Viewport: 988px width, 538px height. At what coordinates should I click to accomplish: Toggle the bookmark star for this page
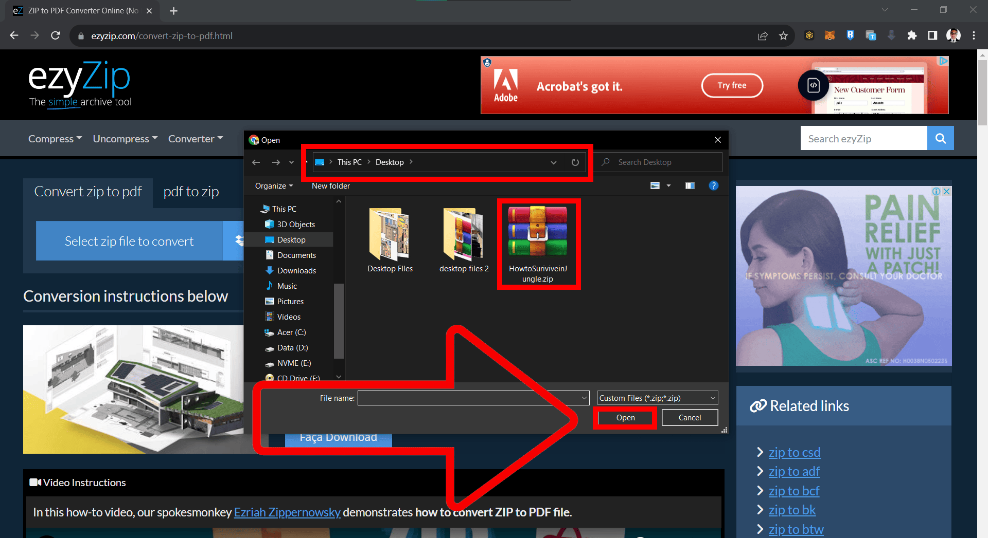click(x=784, y=35)
